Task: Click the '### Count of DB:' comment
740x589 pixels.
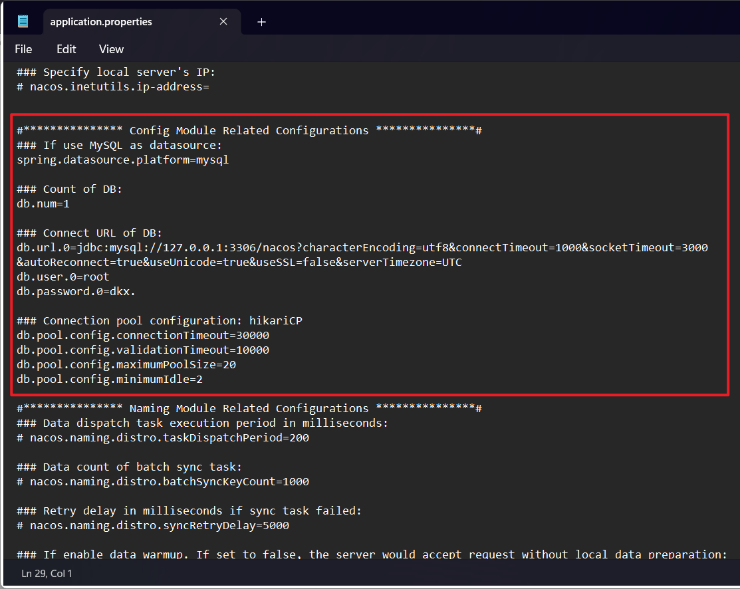Action: tap(69, 189)
